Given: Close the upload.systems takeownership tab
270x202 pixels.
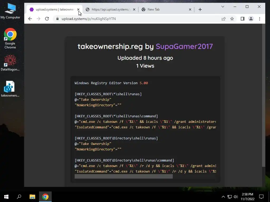Looking at the screenshot, I should tap(78, 9).
